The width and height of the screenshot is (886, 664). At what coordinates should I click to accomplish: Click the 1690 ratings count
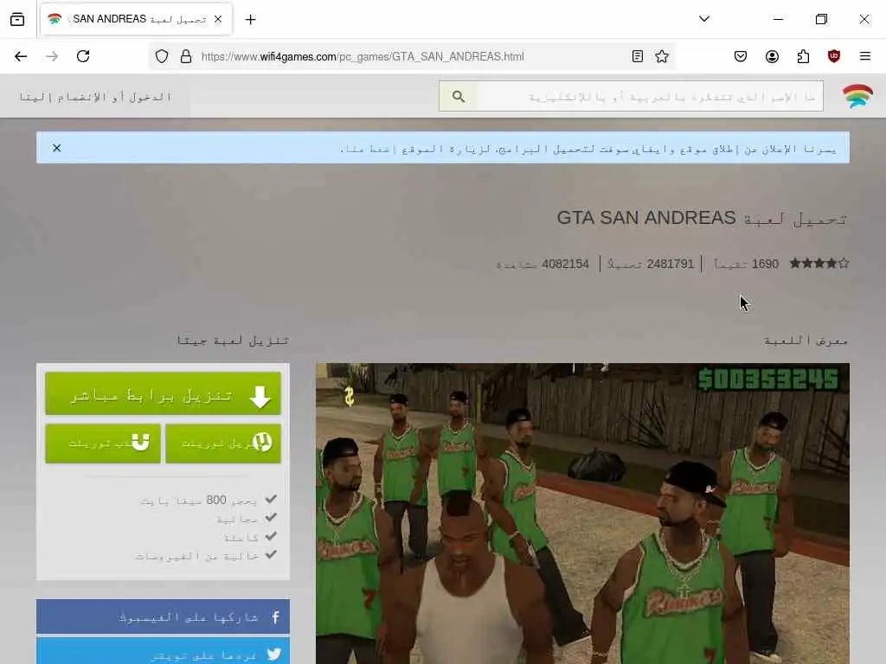pos(747,264)
